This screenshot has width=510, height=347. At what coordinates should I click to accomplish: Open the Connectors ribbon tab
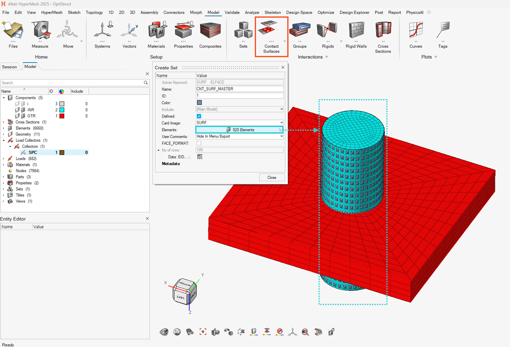174,12
